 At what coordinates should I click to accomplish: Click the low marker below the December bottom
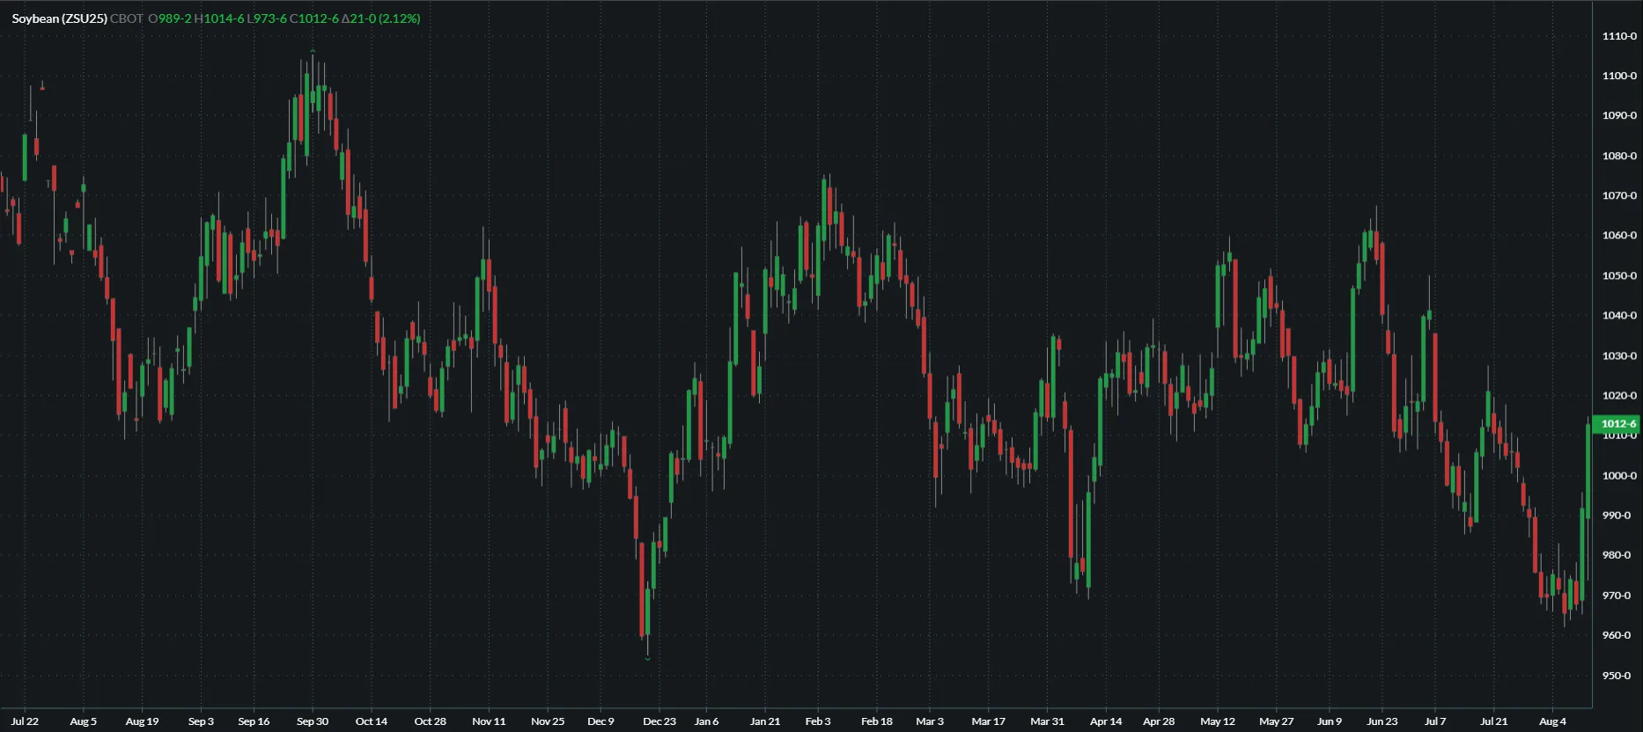[x=648, y=658]
